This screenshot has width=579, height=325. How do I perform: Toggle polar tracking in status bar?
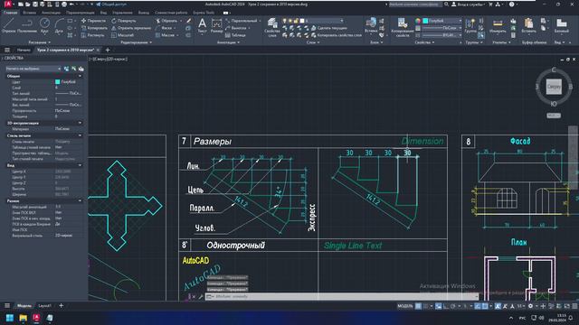(x=453, y=306)
